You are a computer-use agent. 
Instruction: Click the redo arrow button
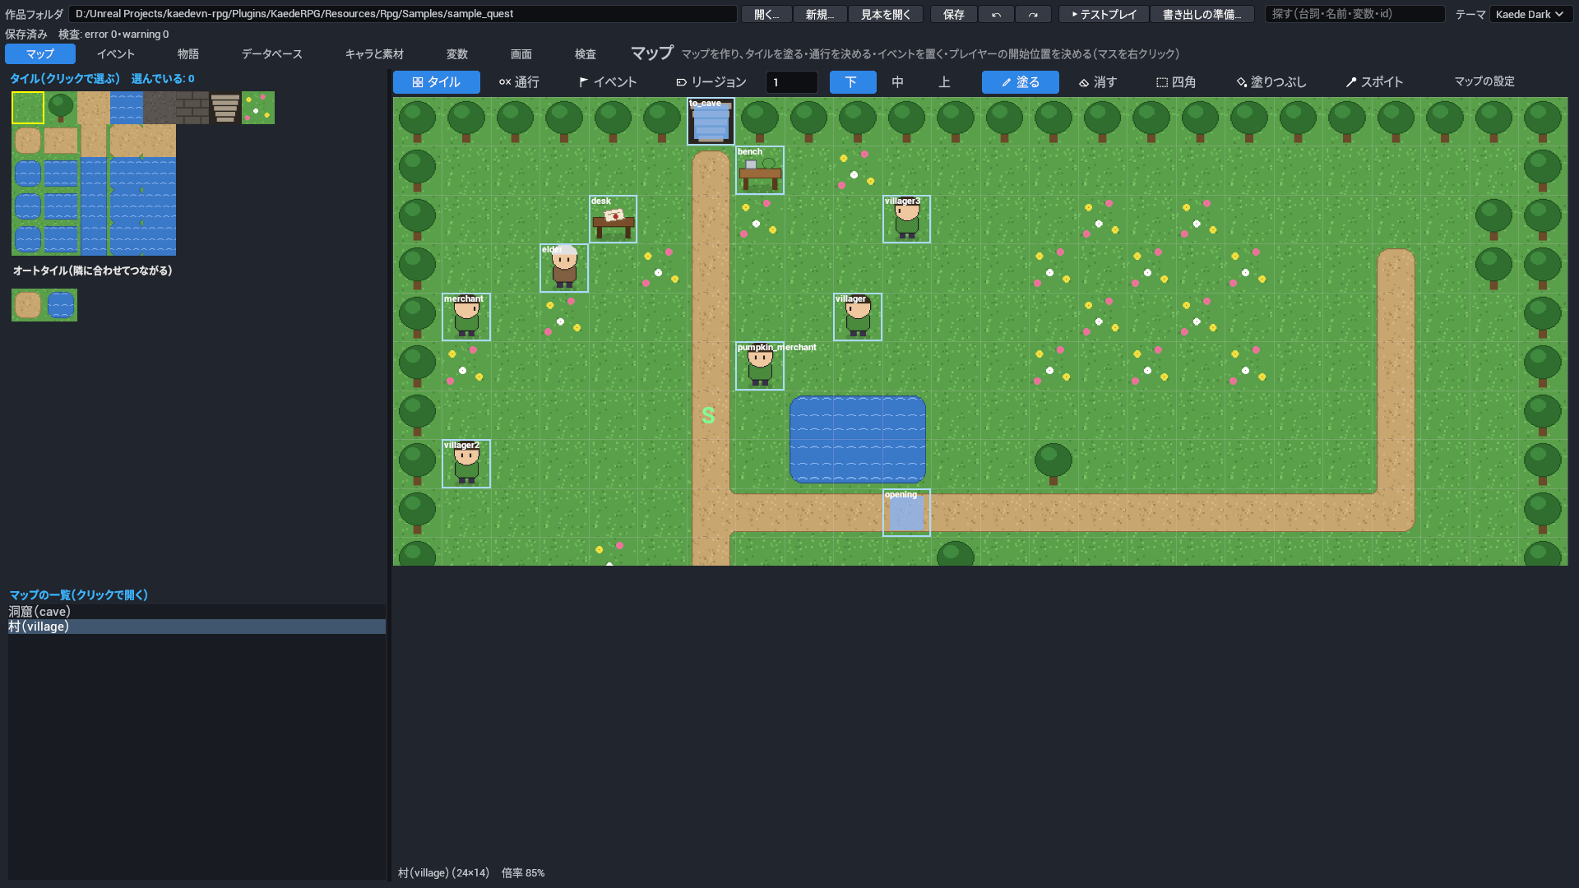coord(1033,14)
